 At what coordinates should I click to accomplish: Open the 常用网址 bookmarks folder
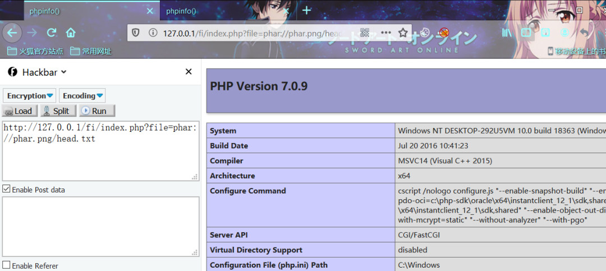coord(91,51)
